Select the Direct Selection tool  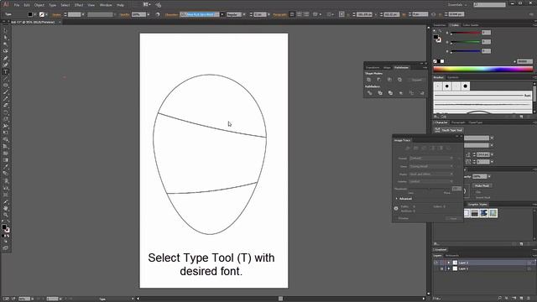pyautogui.click(x=6, y=38)
